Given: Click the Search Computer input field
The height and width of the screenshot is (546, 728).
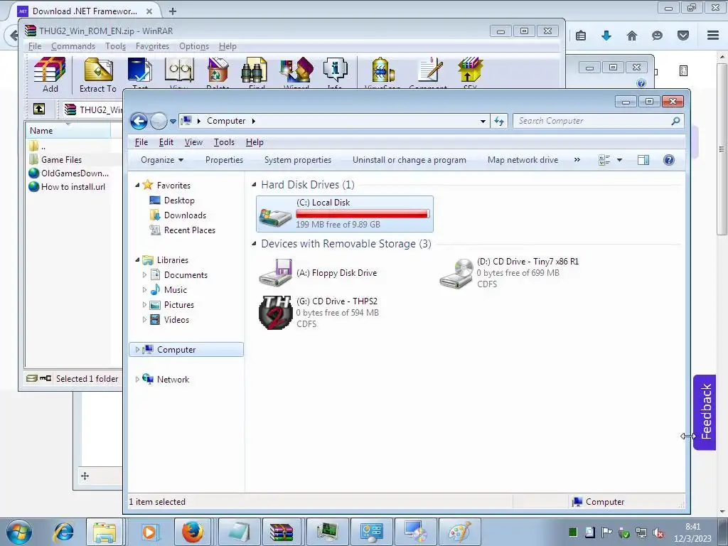Looking at the screenshot, I should point(599,121).
